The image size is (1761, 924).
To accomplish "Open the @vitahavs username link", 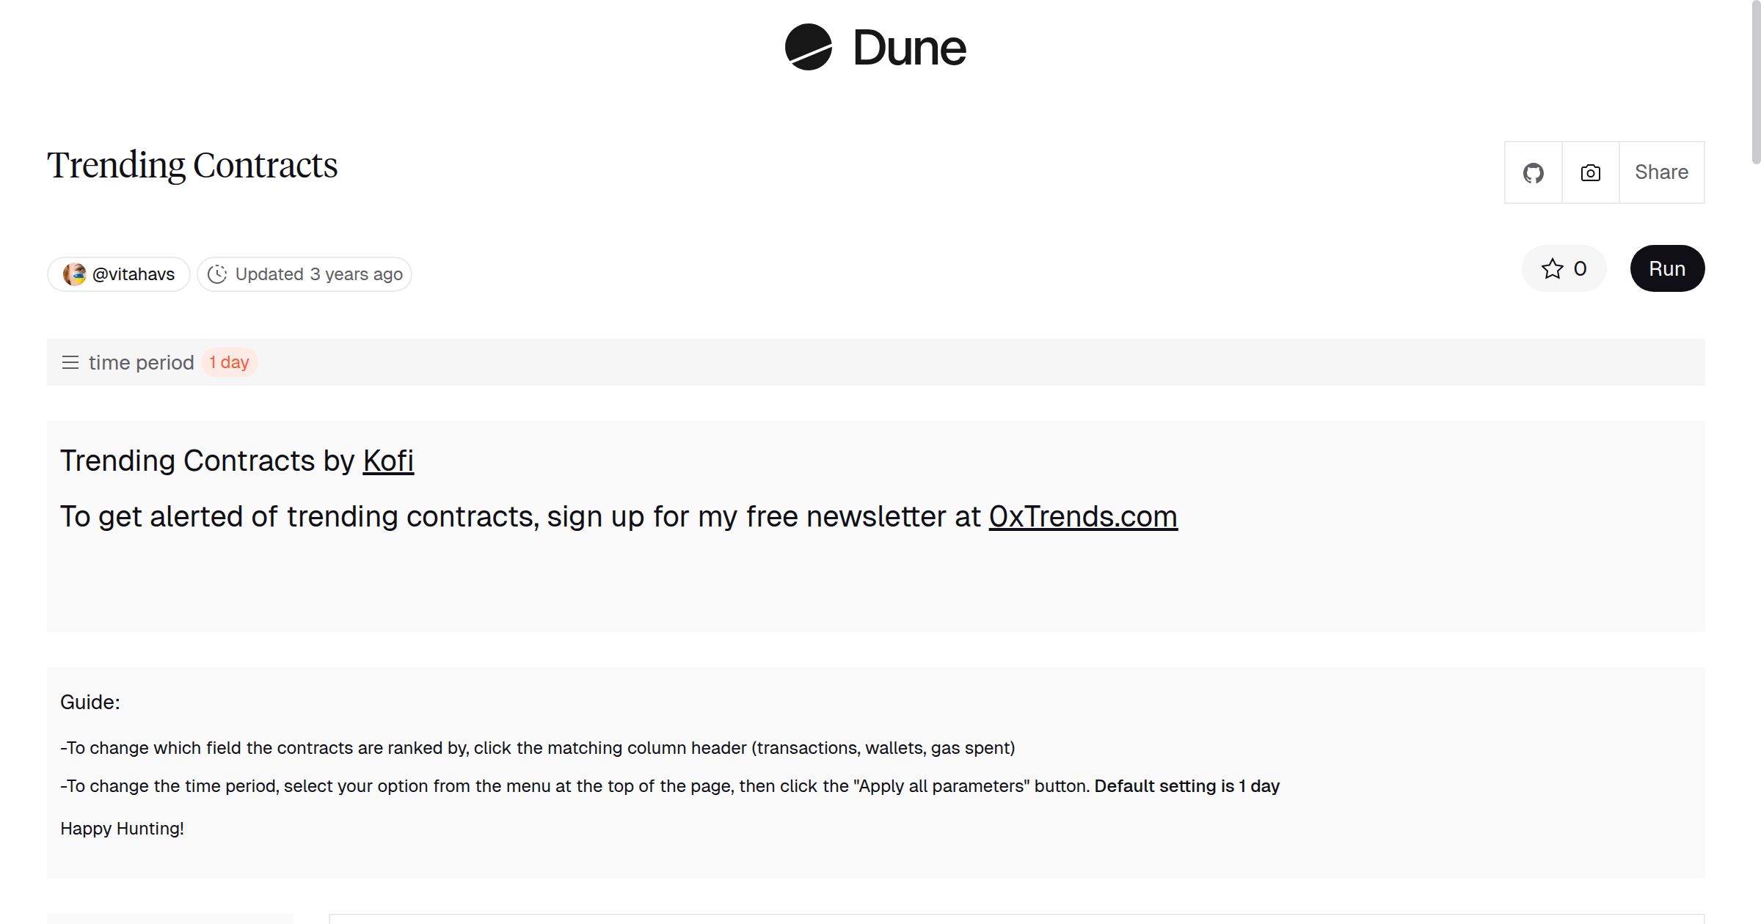I will 134,274.
